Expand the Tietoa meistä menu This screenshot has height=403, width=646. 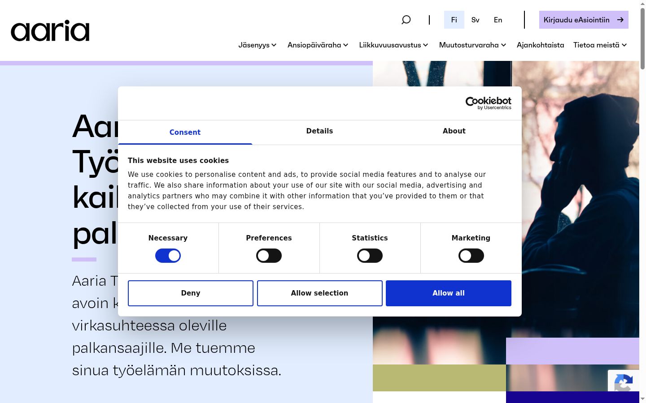coord(600,45)
